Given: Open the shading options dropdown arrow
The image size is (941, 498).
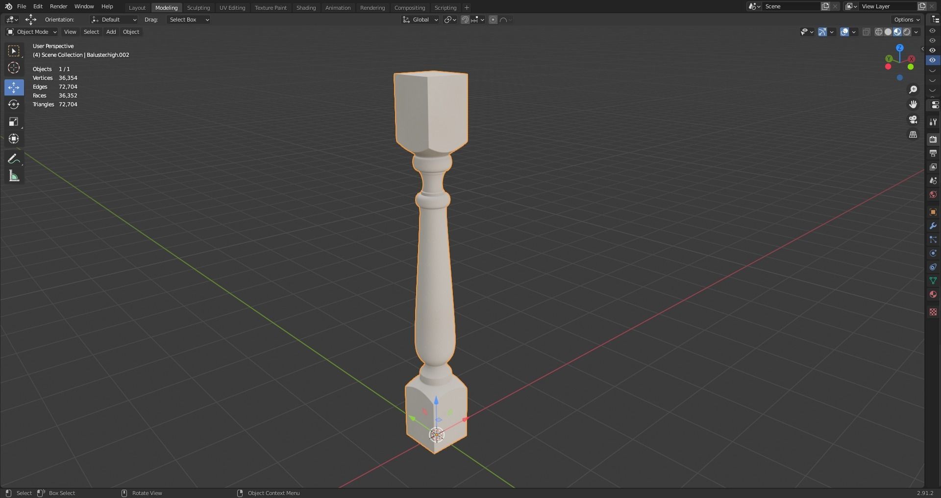Looking at the screenshot, I should [916, 32].
